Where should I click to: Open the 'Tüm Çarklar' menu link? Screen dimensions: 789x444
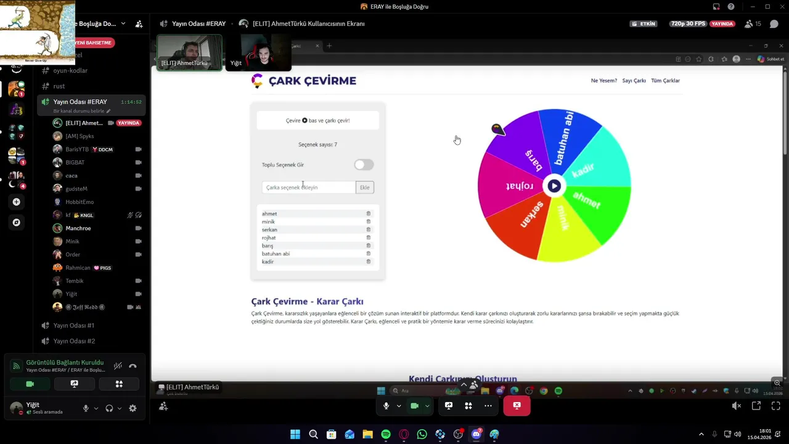pyautogui.click(x=665, y=81)
